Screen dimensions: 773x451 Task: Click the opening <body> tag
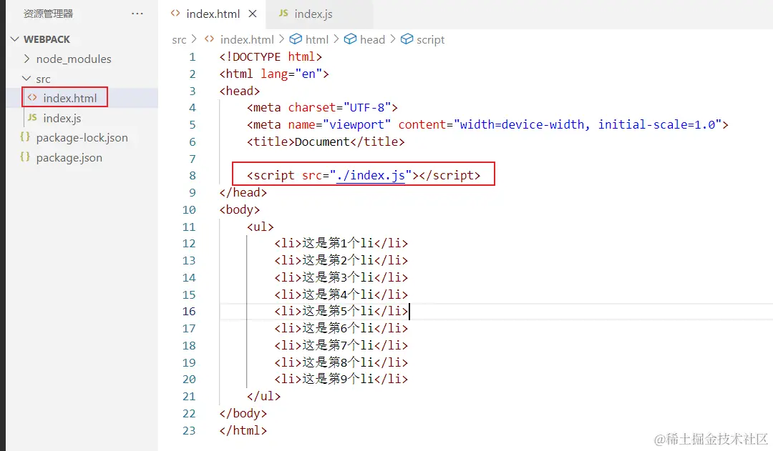(240, 209)
